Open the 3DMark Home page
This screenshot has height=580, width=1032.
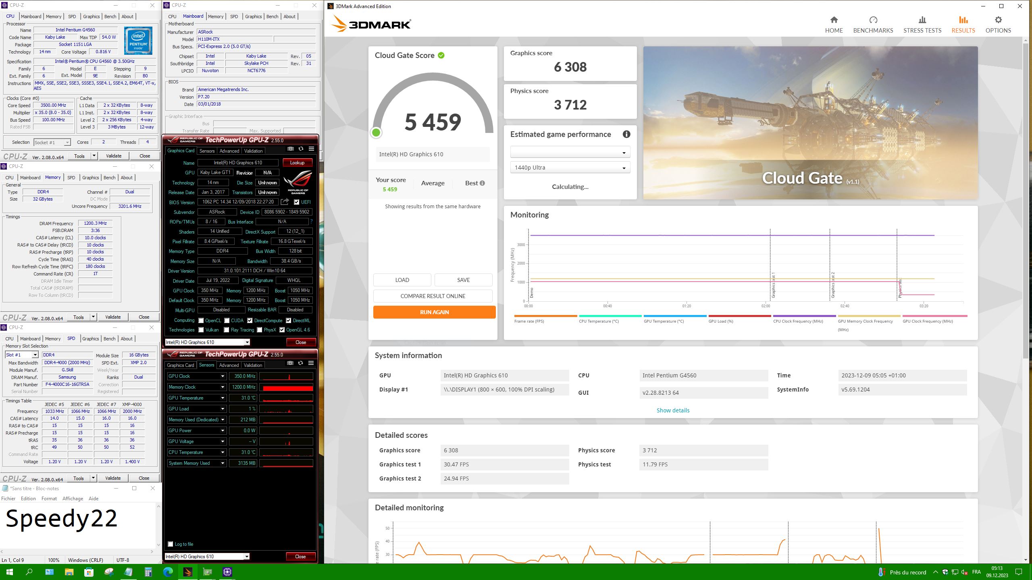[834, 25]
